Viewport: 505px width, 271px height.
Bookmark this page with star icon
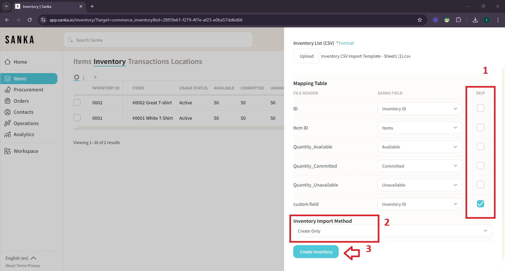pyautogui.click(x=419, y=20)
